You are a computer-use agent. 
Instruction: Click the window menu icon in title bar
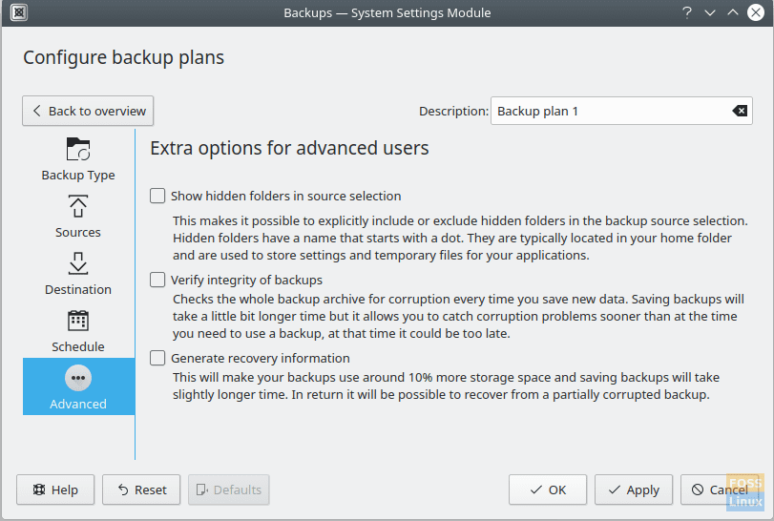[19, 12]
